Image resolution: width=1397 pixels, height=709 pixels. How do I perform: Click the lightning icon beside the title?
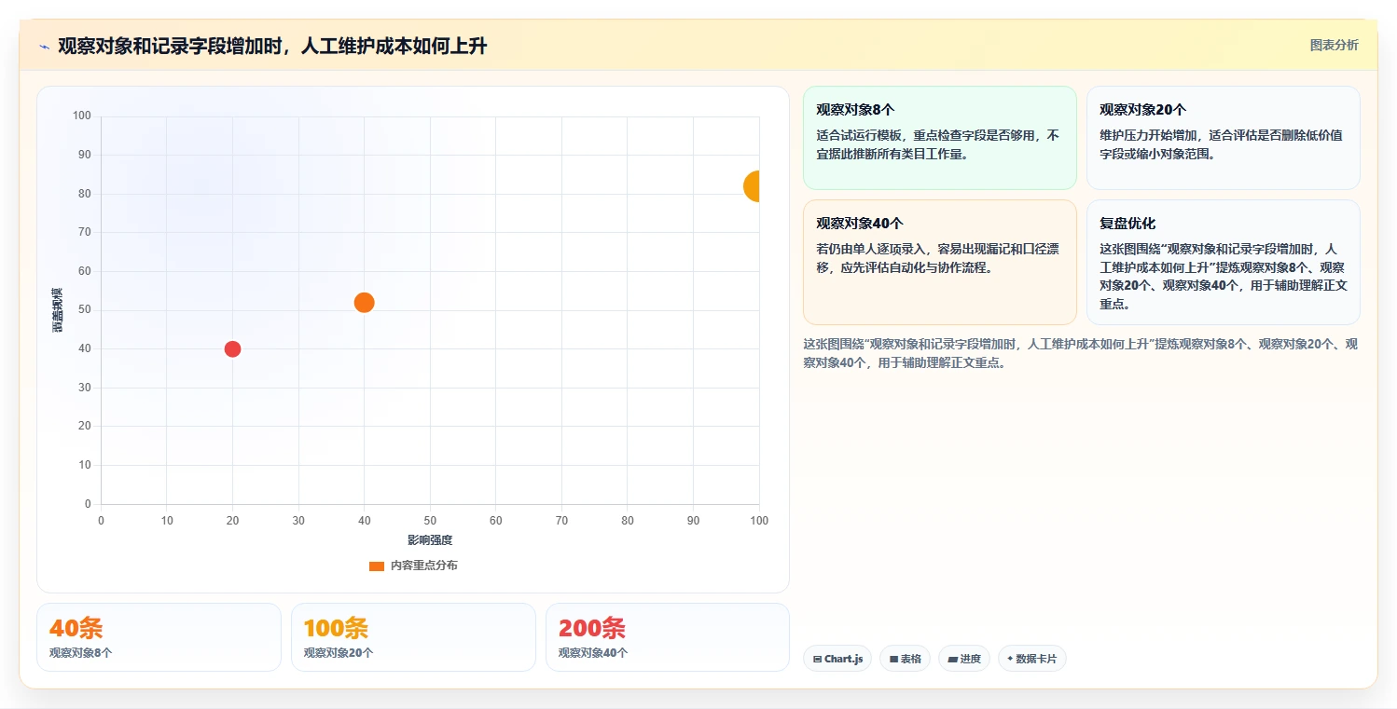pos(44,47)
